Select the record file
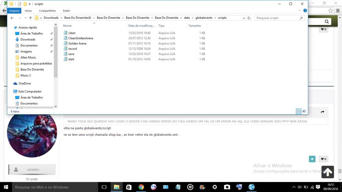The height and width of the screenshot is (192, 342). 73,48
